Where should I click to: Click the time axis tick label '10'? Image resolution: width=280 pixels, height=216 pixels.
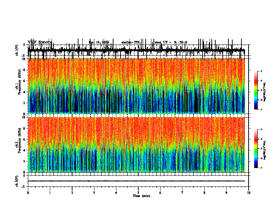[249, 193]
